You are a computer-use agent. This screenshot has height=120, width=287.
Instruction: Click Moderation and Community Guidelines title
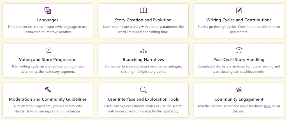[48, 99]
